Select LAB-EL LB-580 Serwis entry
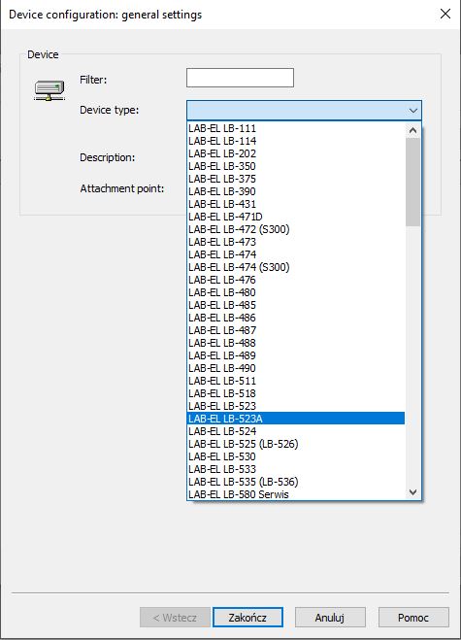Screen dimensions: 461x640 (x=296, y=494)
